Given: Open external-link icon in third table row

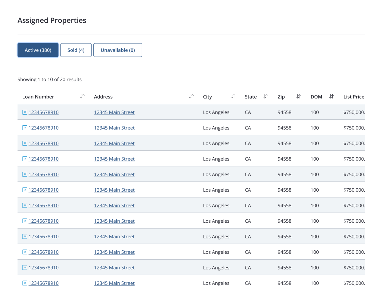Looking at the screenshot, I should coord(25,143).
